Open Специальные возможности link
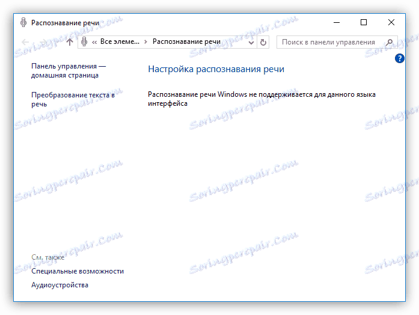Image resolution: width=419 pixels, height=315 pixels. click(x=78, y=271)
